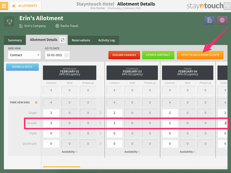This screenshot has width=231, height=173.
Task: Edit Quadruple contract count for February 02
Action: pos(51,144)
